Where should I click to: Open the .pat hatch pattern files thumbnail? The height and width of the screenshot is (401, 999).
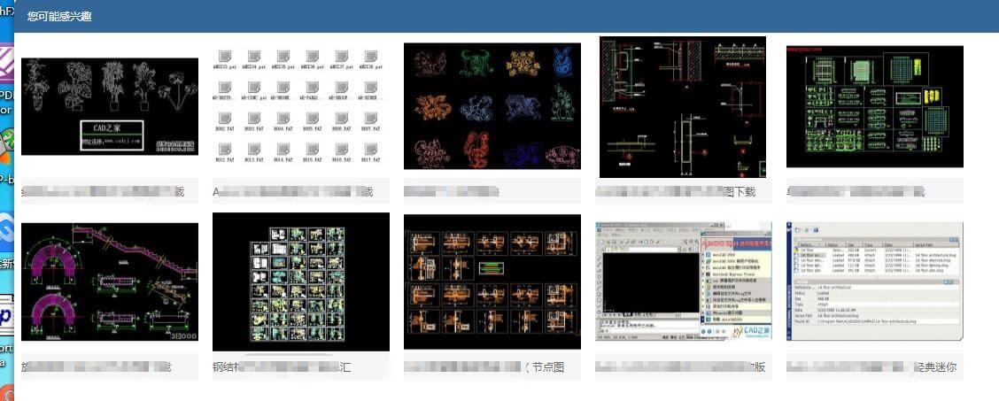point(300,106)
